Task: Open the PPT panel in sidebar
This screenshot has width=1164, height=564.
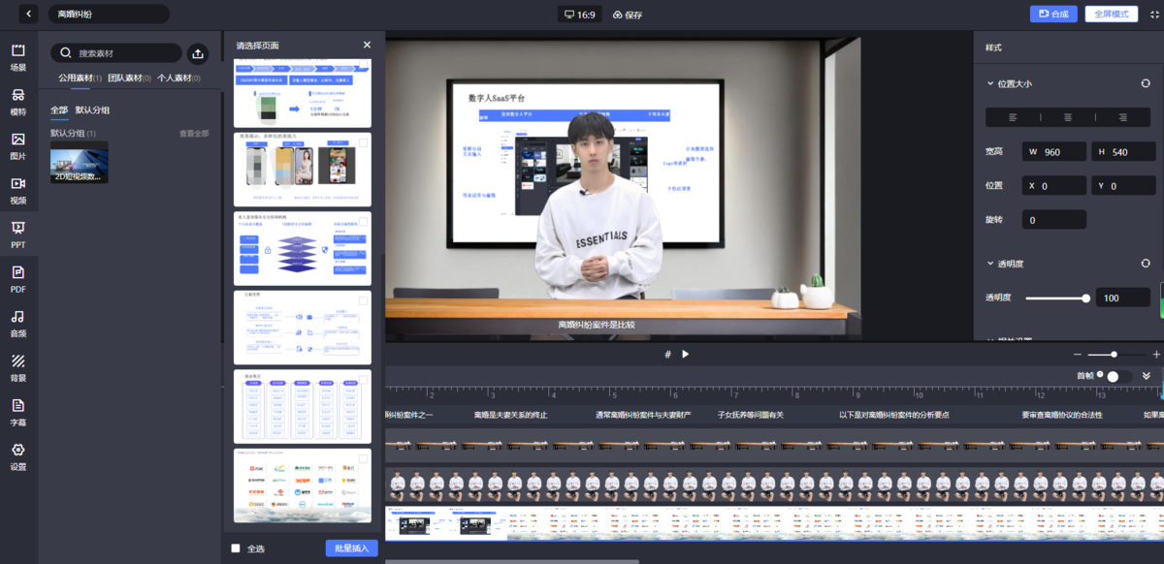Action: click(18, 235)
